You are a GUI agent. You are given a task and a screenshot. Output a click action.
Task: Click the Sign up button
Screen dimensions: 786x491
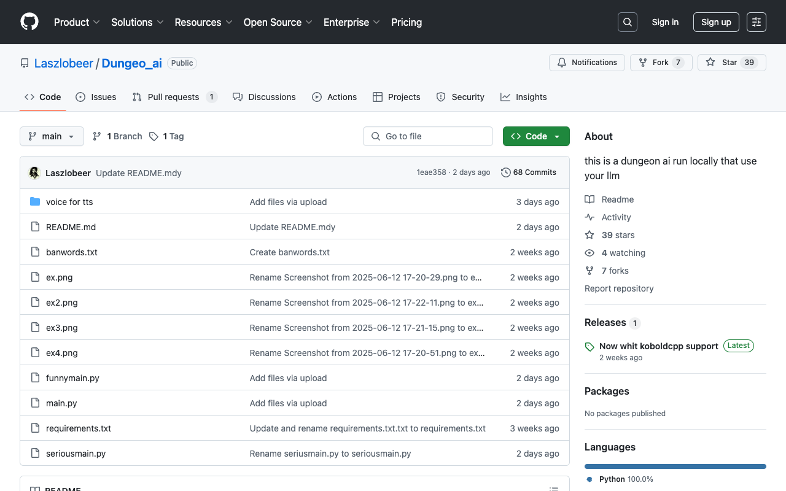(x=716, y=22)
